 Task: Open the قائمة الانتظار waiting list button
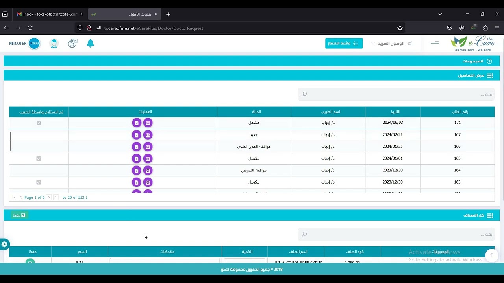(x=344, y=43)
